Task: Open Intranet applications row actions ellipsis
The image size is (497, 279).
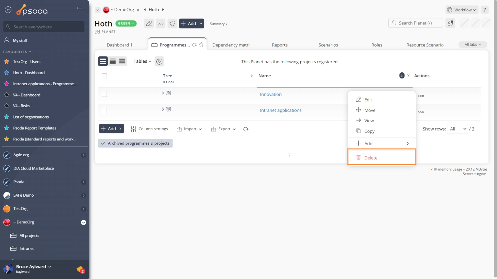Action: (x=421, y=112)
